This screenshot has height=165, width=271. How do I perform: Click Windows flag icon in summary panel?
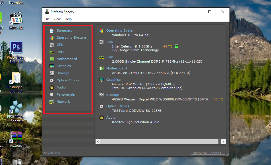[102, 31]
